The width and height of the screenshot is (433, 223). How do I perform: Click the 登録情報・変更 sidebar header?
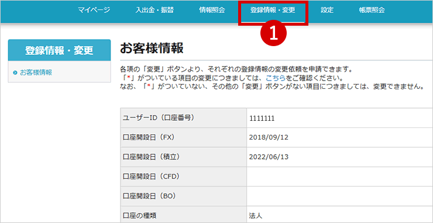tap(59, 50)
